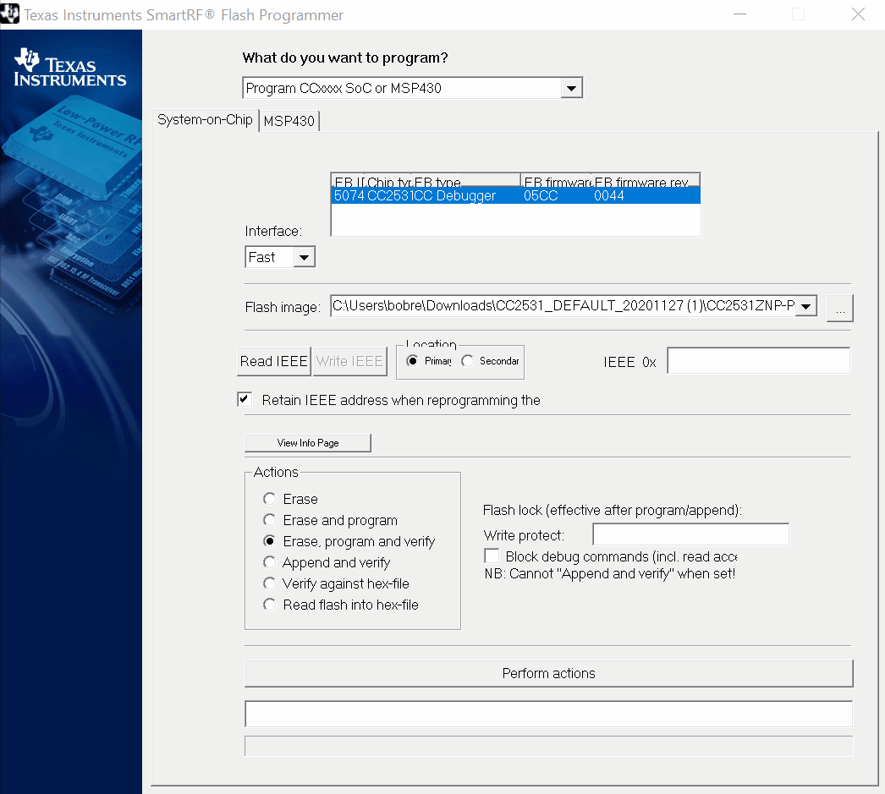Click the progress bar at the bottom

tap(548, 746)
